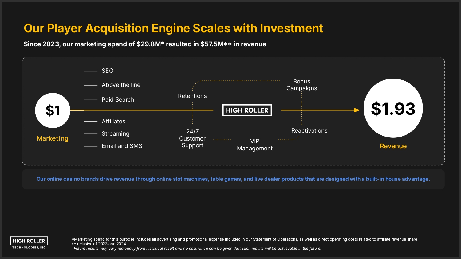Image resolution: width=461 pixels, height=259 pixels.
Task: Click the Reactivations label
Action: coord(309,131)
